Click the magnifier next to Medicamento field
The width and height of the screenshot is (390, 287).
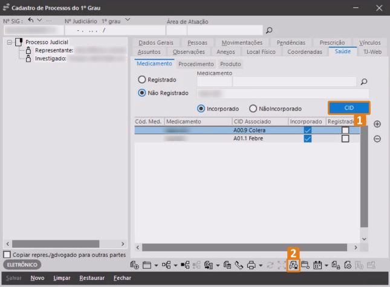pyautogui.click(x=364, y=82)
